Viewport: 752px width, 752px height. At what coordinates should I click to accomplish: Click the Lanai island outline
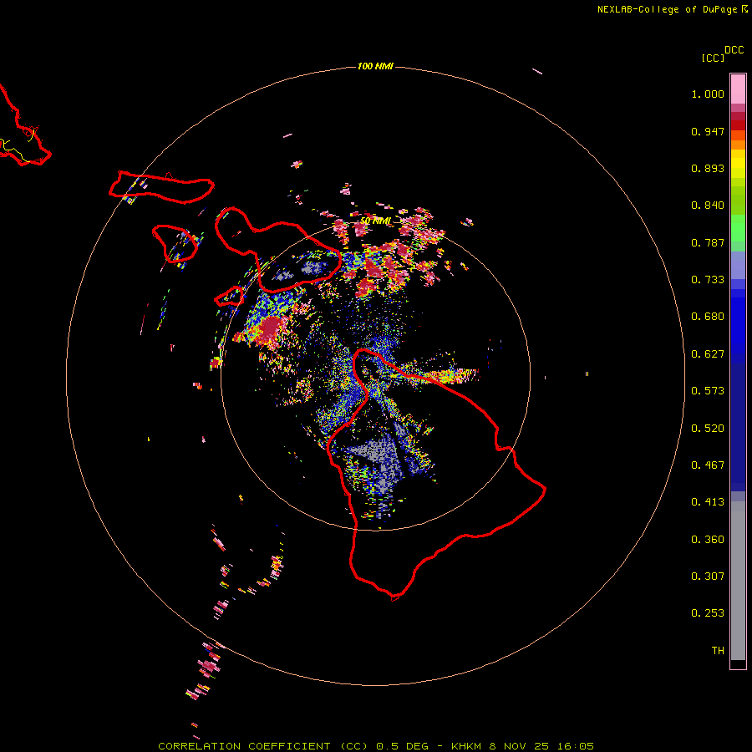pyautogui.click(x=175, y=243)
